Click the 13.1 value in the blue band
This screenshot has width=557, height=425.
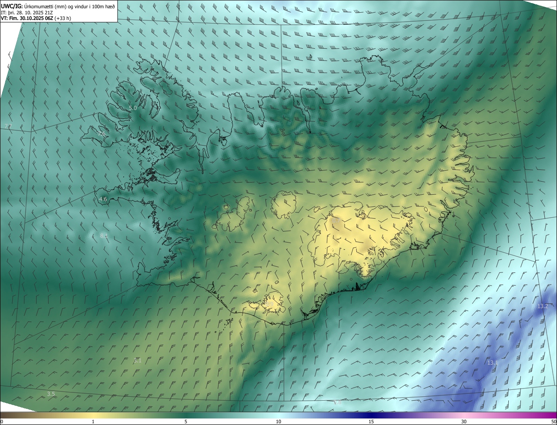tap(493, 363)
